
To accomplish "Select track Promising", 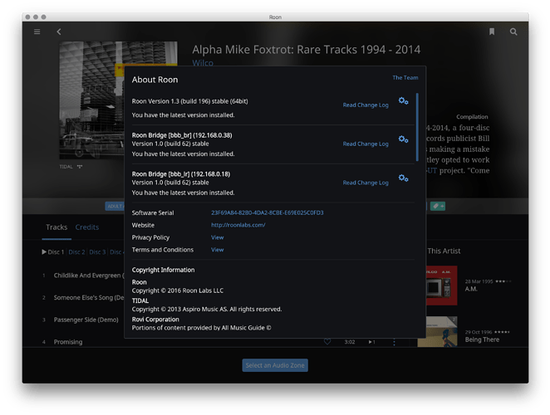I will point(68,342).
